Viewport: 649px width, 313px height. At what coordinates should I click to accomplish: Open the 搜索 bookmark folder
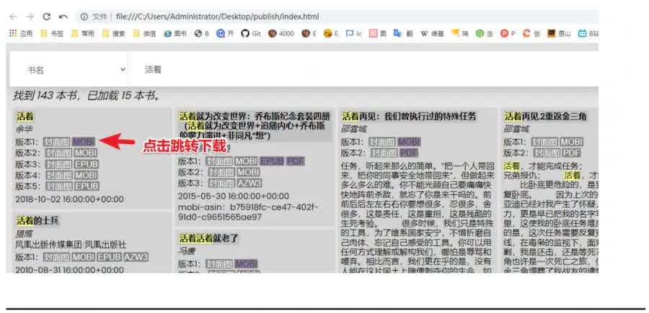113,33
